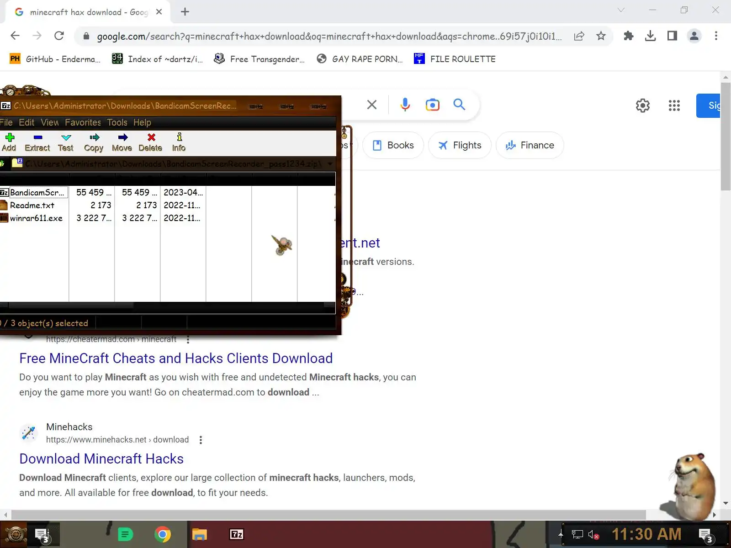Screen dimensions: 731x548
Task: Go back with Chrome's back arrow
Action: coord(15,36)
